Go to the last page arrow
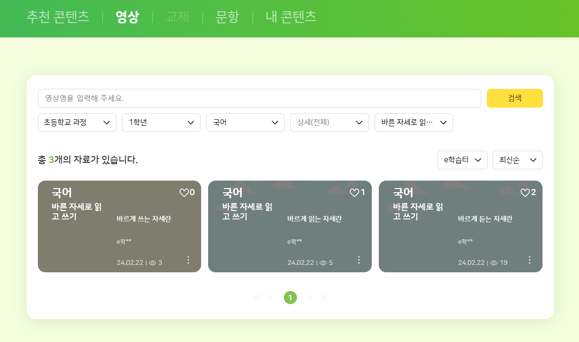This screenshot has height=342, width=579. click(x=324, y=298)
